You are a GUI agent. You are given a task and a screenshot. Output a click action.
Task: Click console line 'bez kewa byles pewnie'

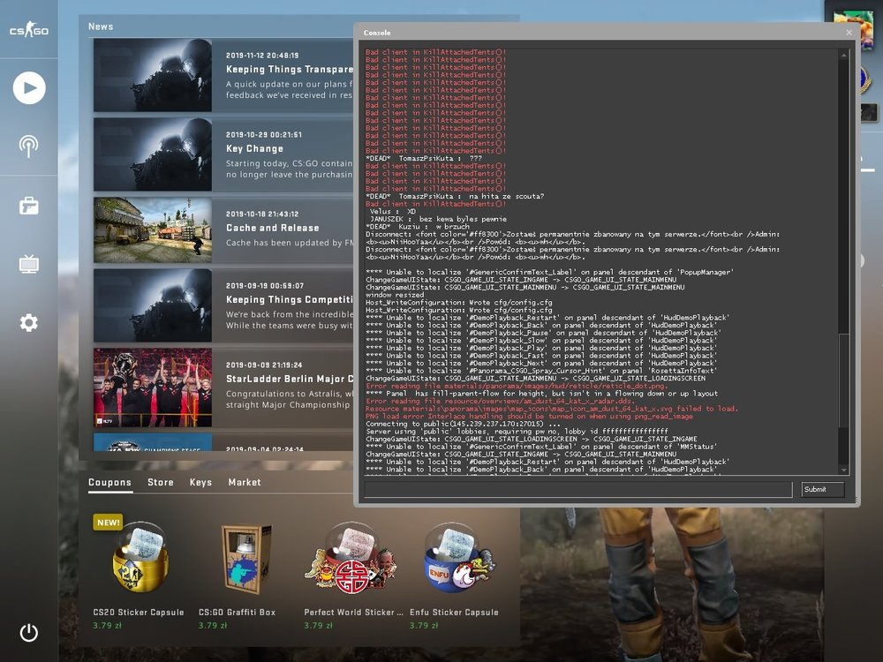463,219
